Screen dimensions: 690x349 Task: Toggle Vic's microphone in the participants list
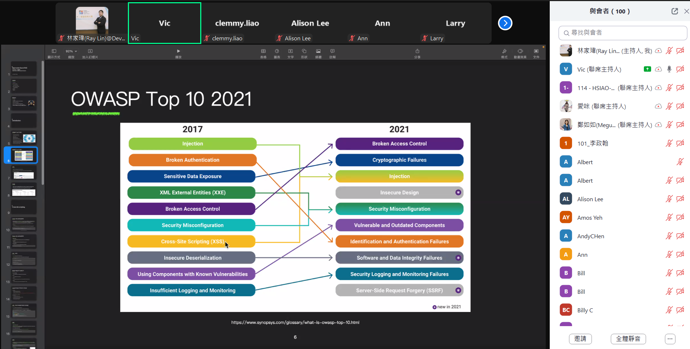(x=669, y=69)
